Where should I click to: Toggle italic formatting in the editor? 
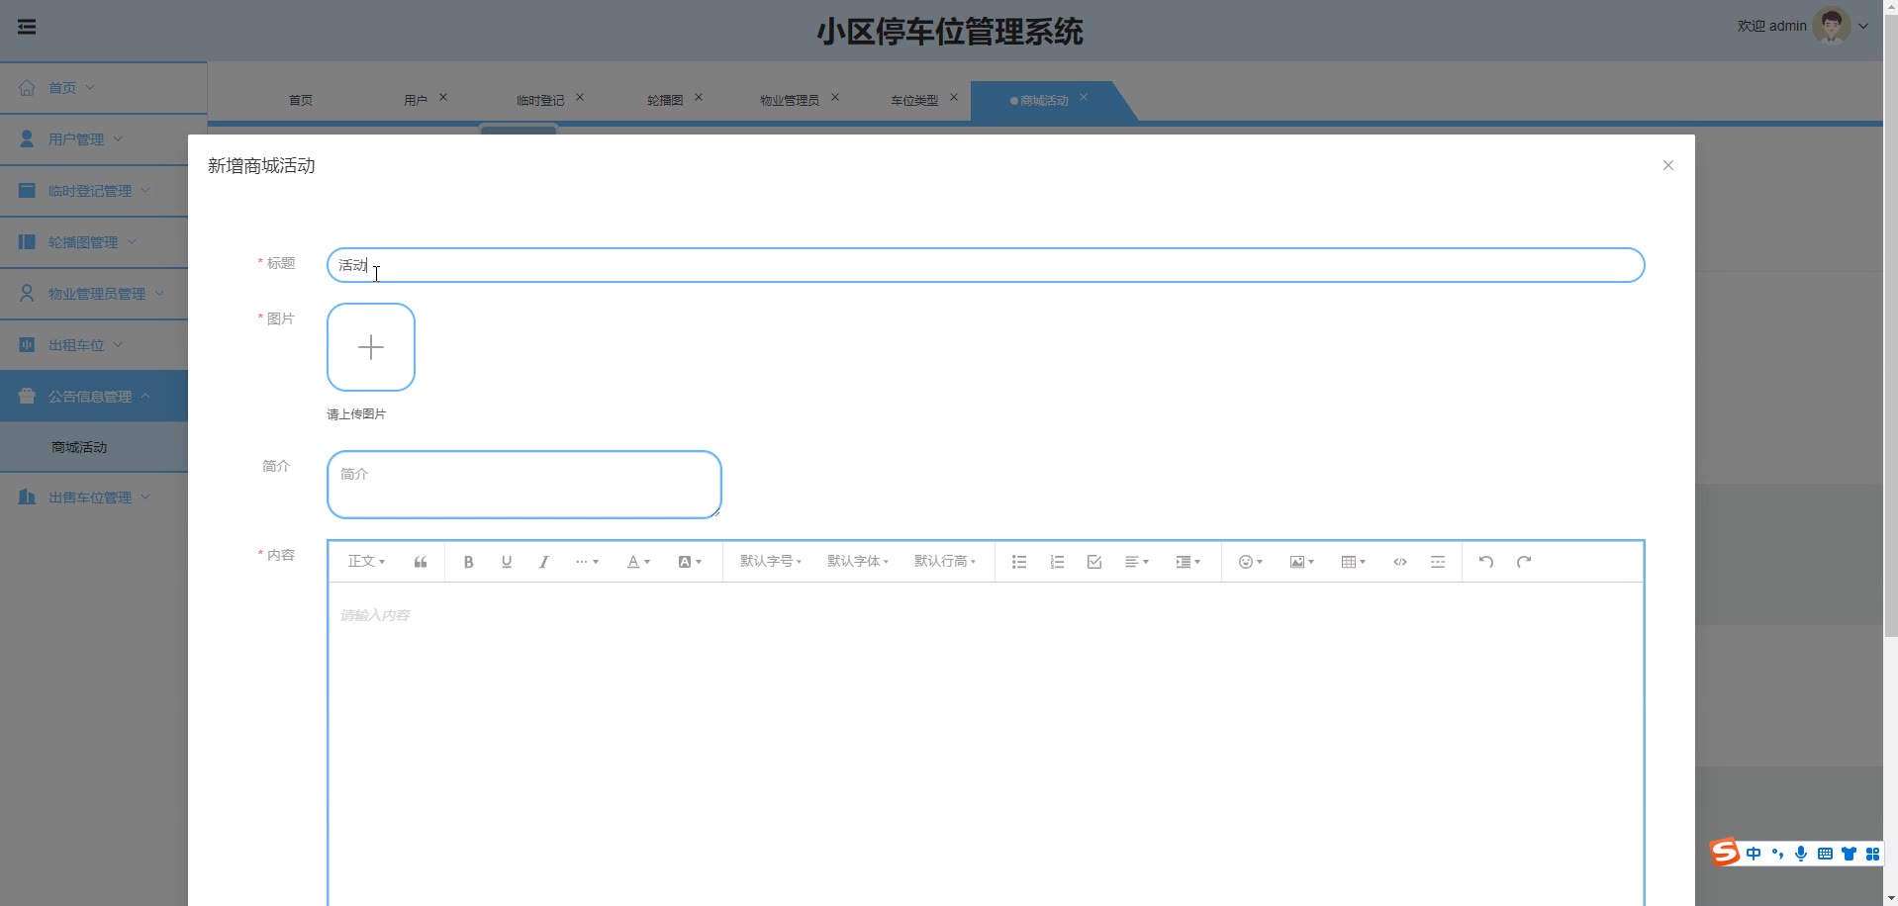click(x=543, y=562)
